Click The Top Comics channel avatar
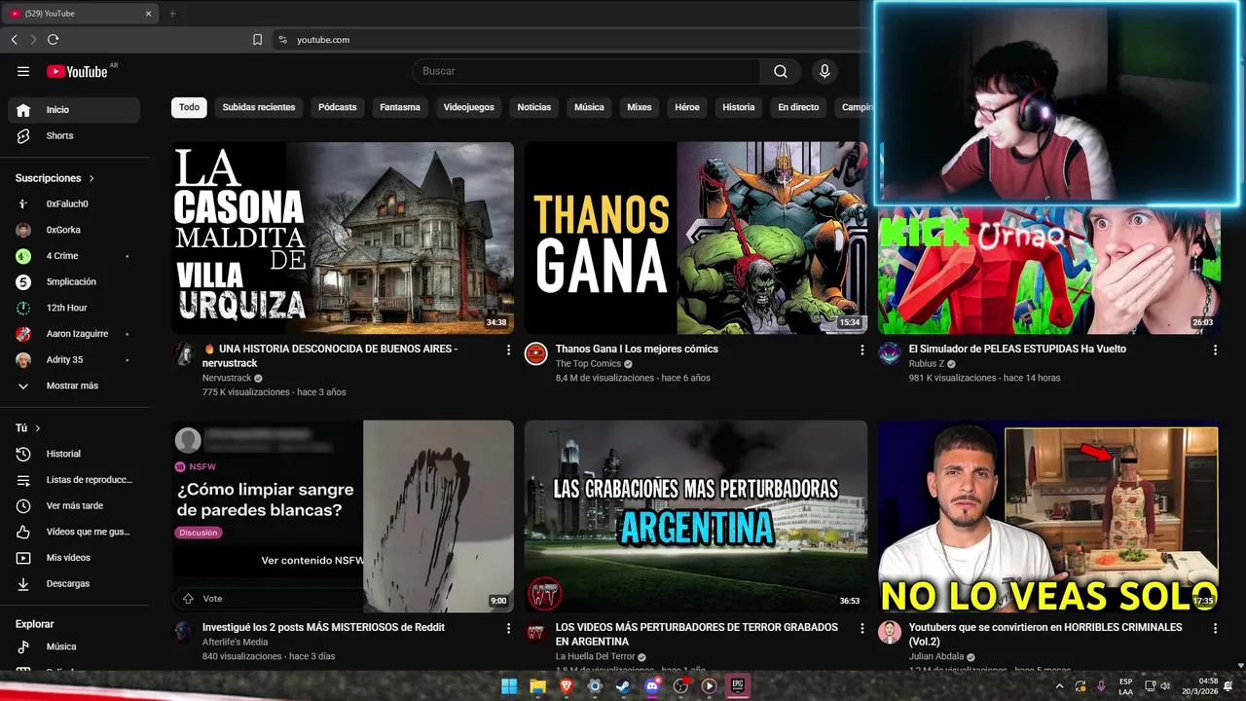 click(536, 353)
